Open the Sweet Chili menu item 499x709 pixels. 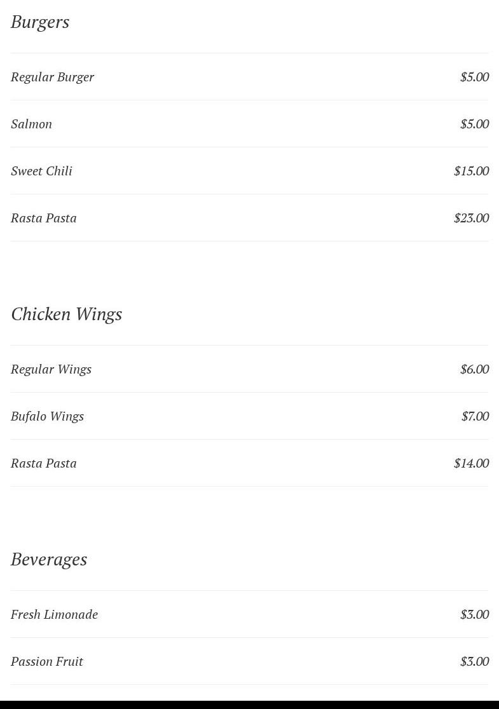[41, 171]
